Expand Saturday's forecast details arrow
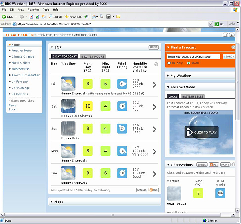Screen dimensions: 241x224 [x=154, y=107]
